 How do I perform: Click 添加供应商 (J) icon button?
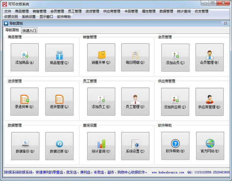(x=175, y=102)
